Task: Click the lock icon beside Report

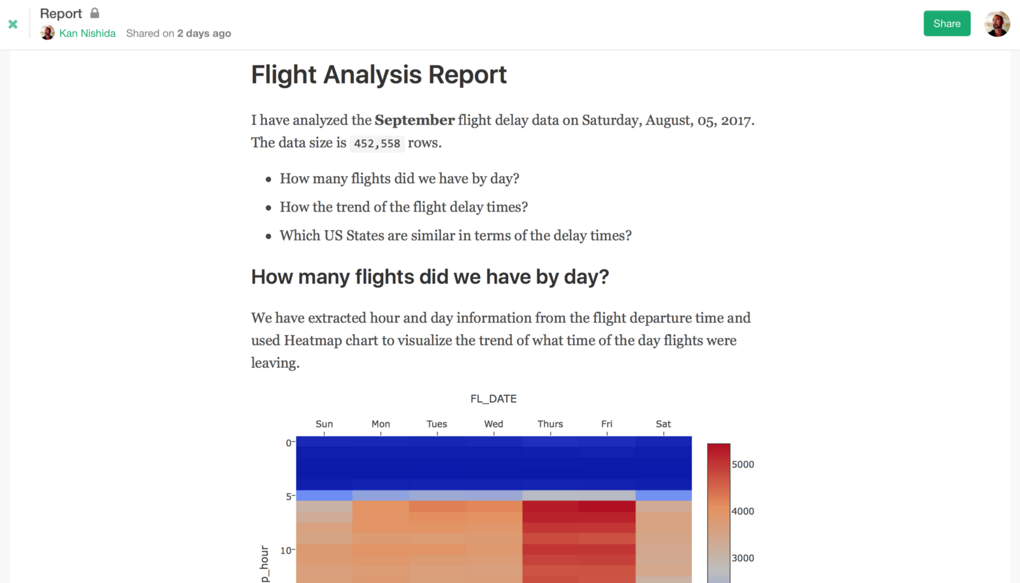Action: pyautogui.click(x=95, y=13)
